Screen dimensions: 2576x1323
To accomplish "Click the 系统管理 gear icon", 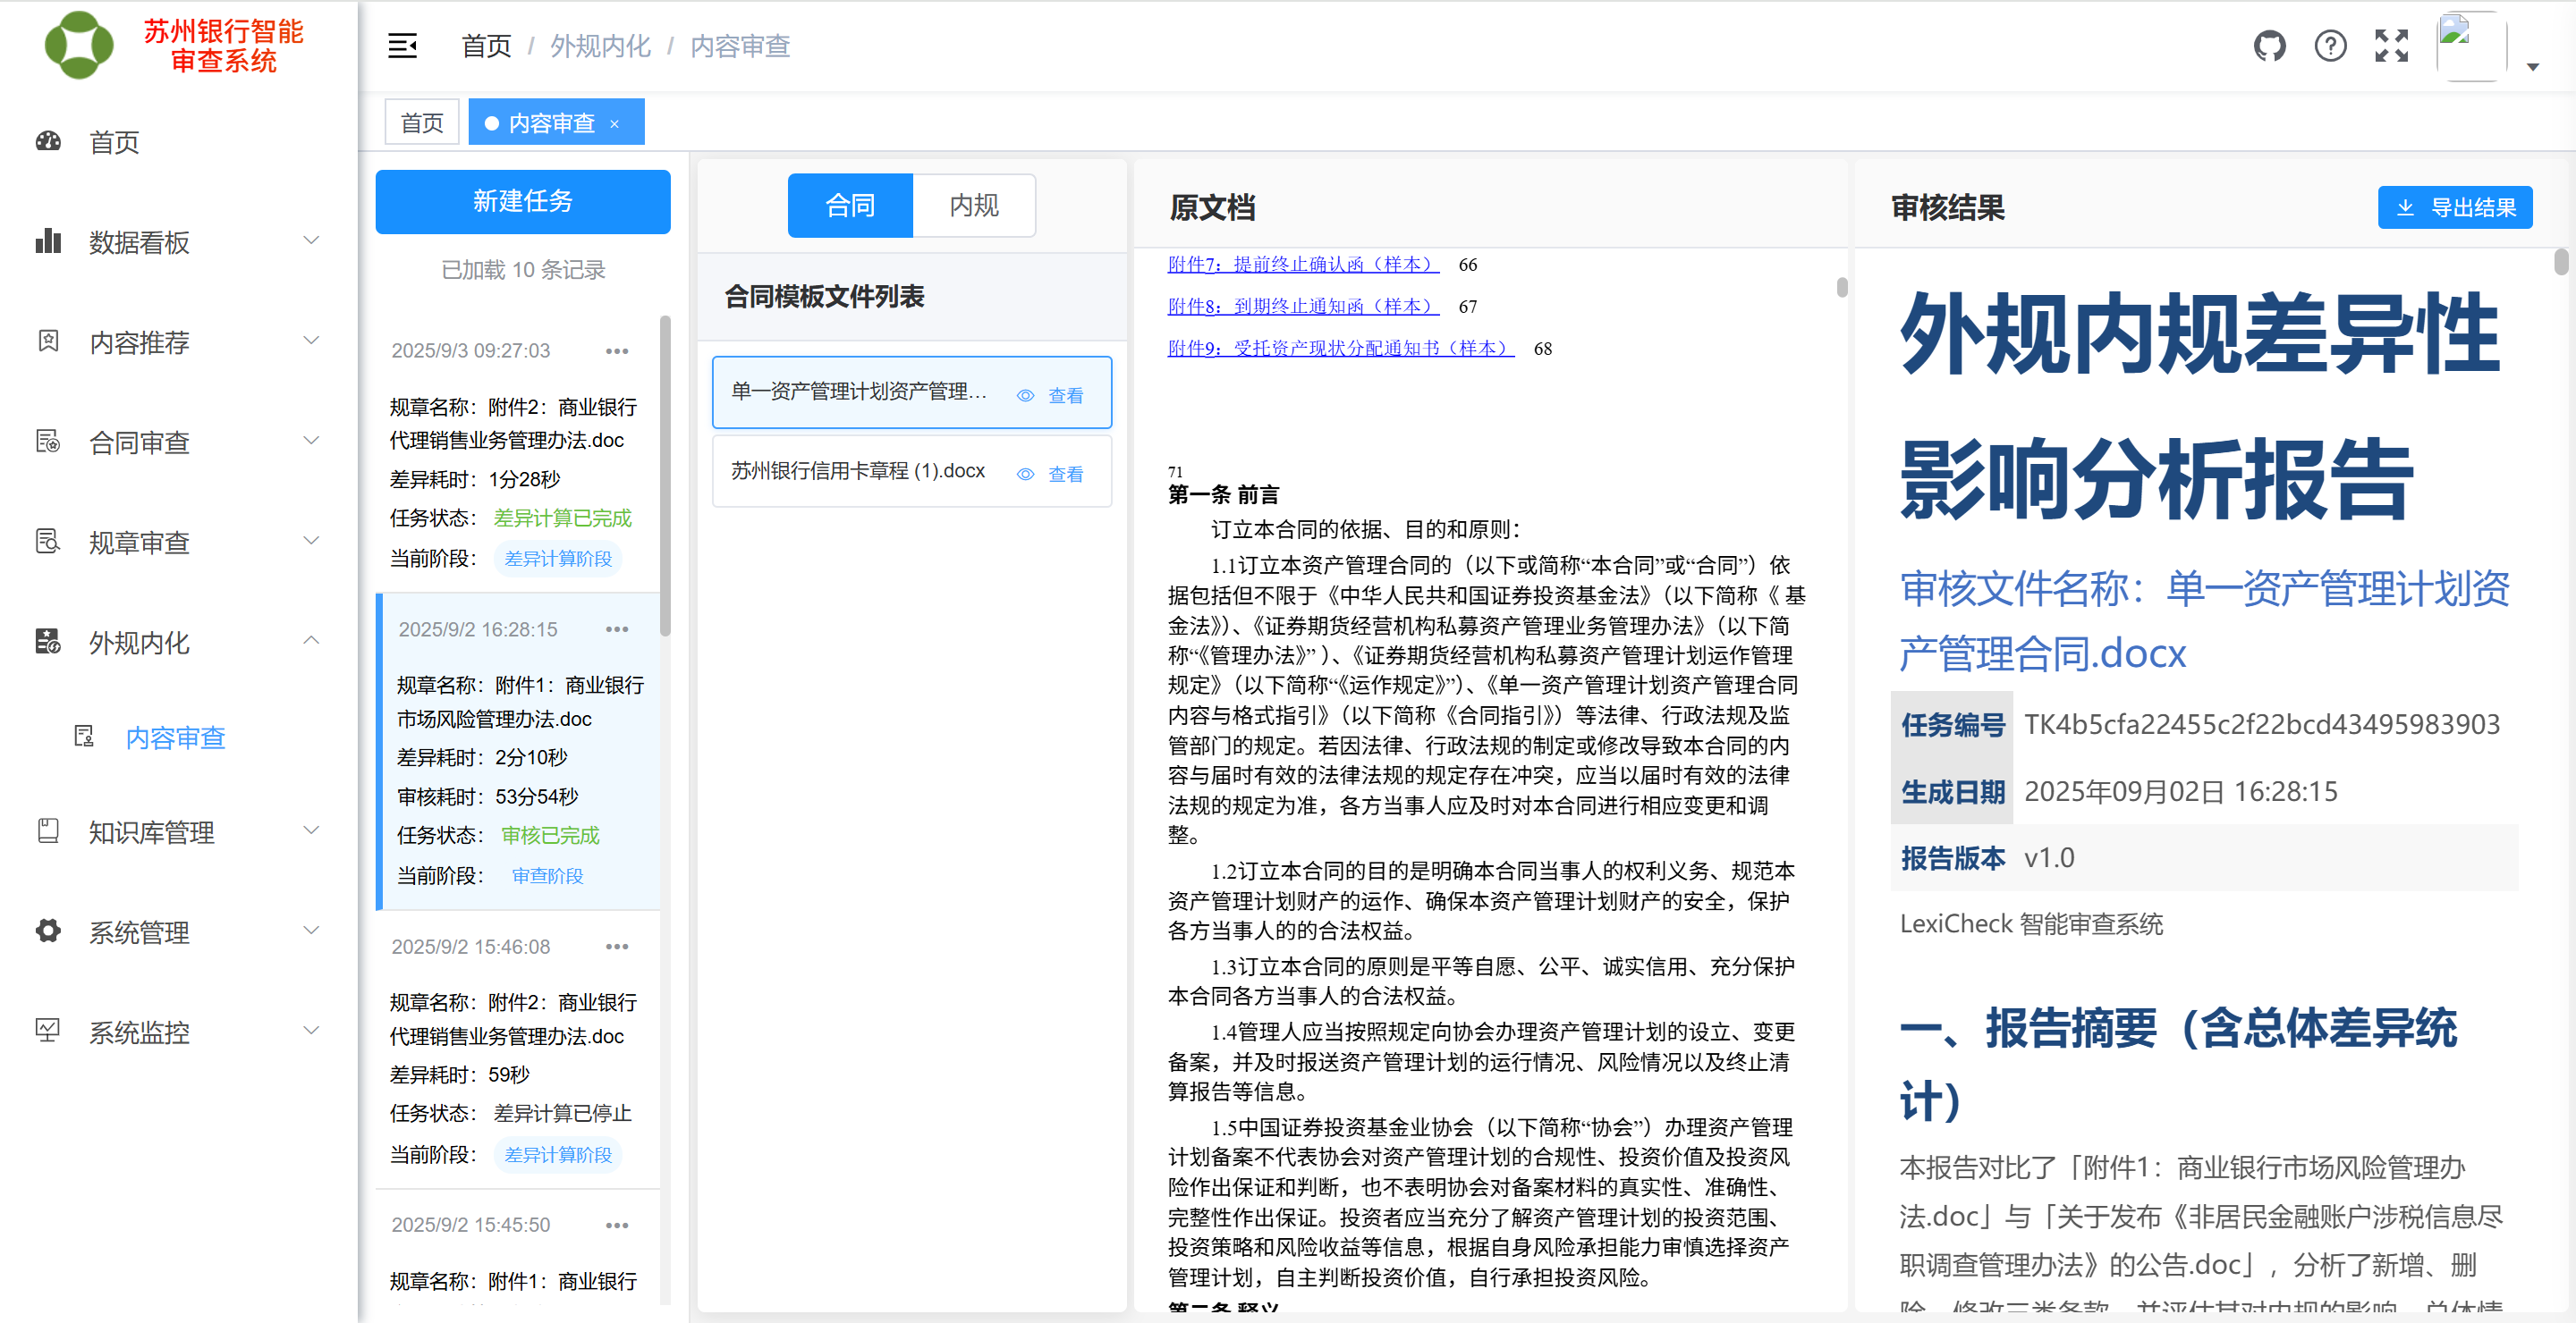I will (48, 931).
